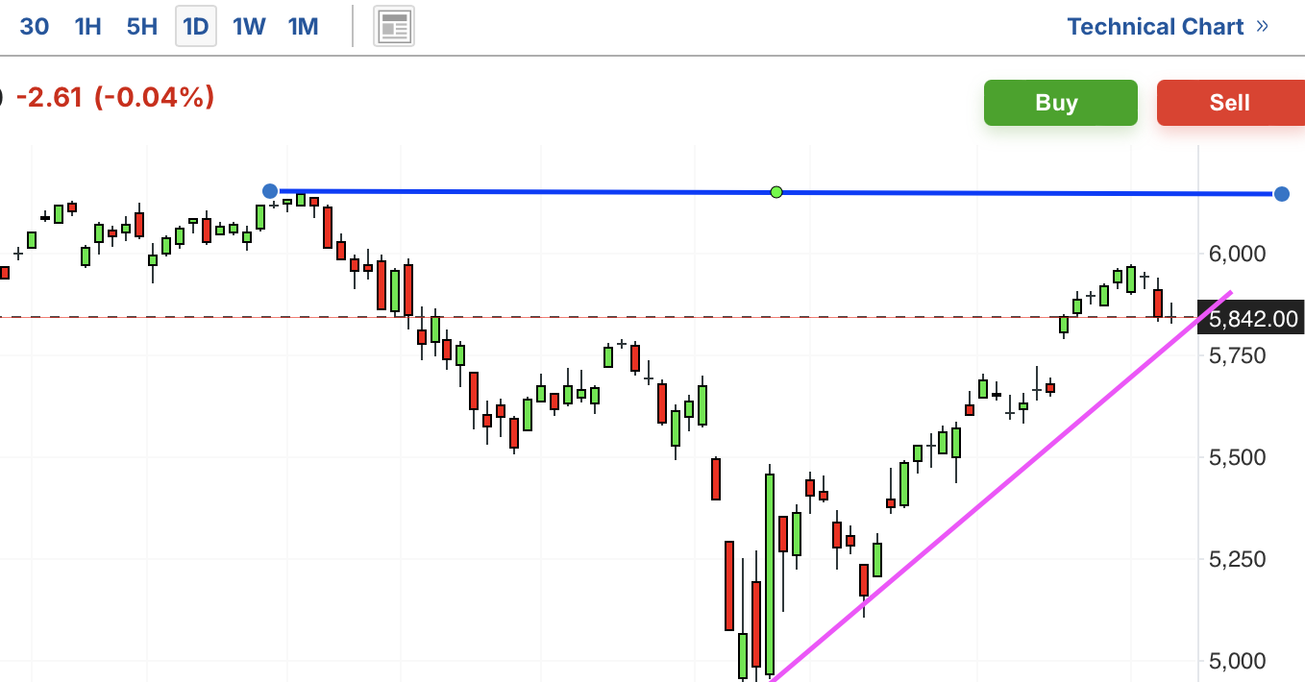
Task: Grab the left blue line endpoint handle
Action: pyautogui.click(x=270, y=191)
